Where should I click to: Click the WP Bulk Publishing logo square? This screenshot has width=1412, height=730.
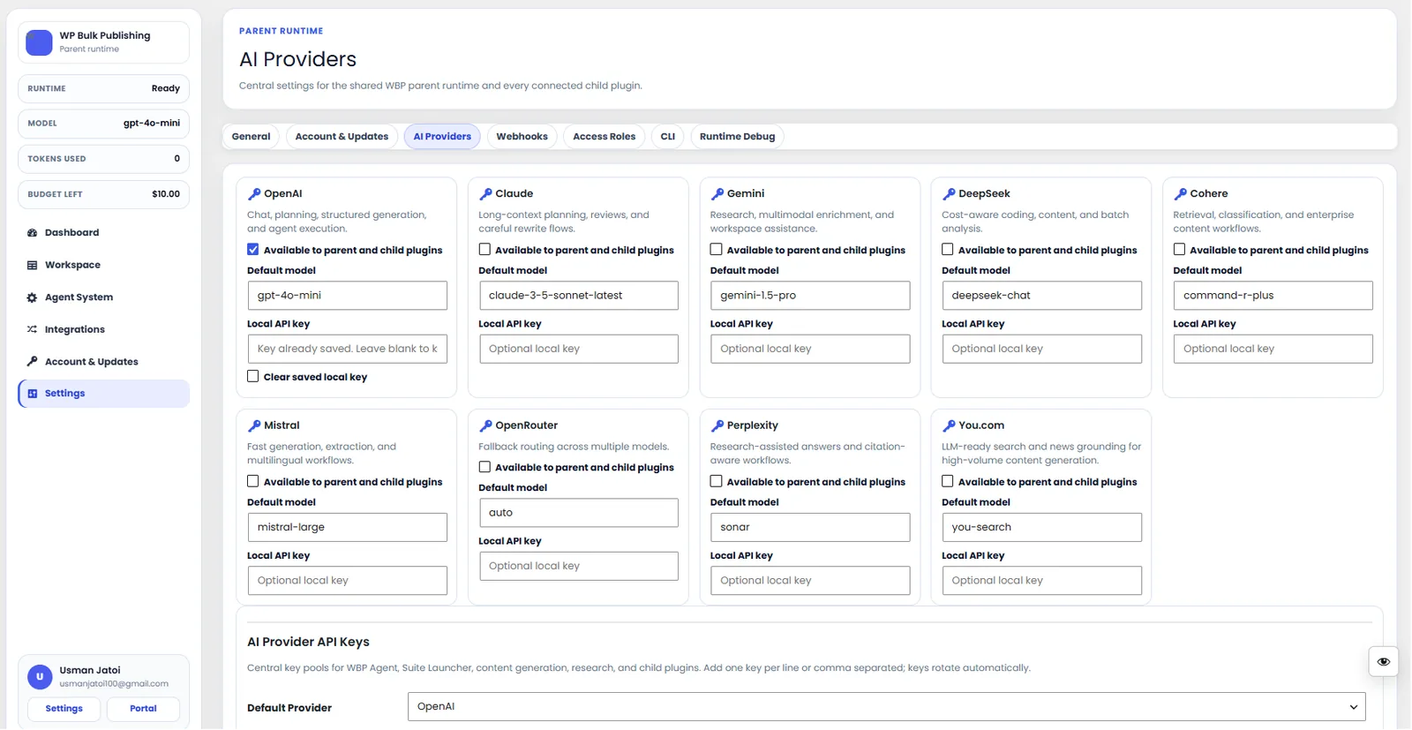click(x=39, y=42)
